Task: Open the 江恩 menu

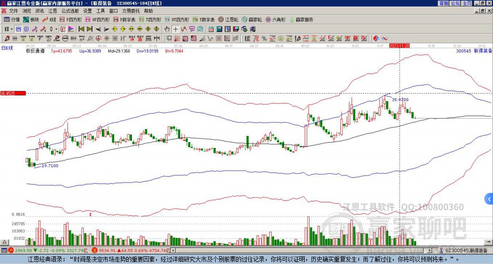Action: (52, 11)
